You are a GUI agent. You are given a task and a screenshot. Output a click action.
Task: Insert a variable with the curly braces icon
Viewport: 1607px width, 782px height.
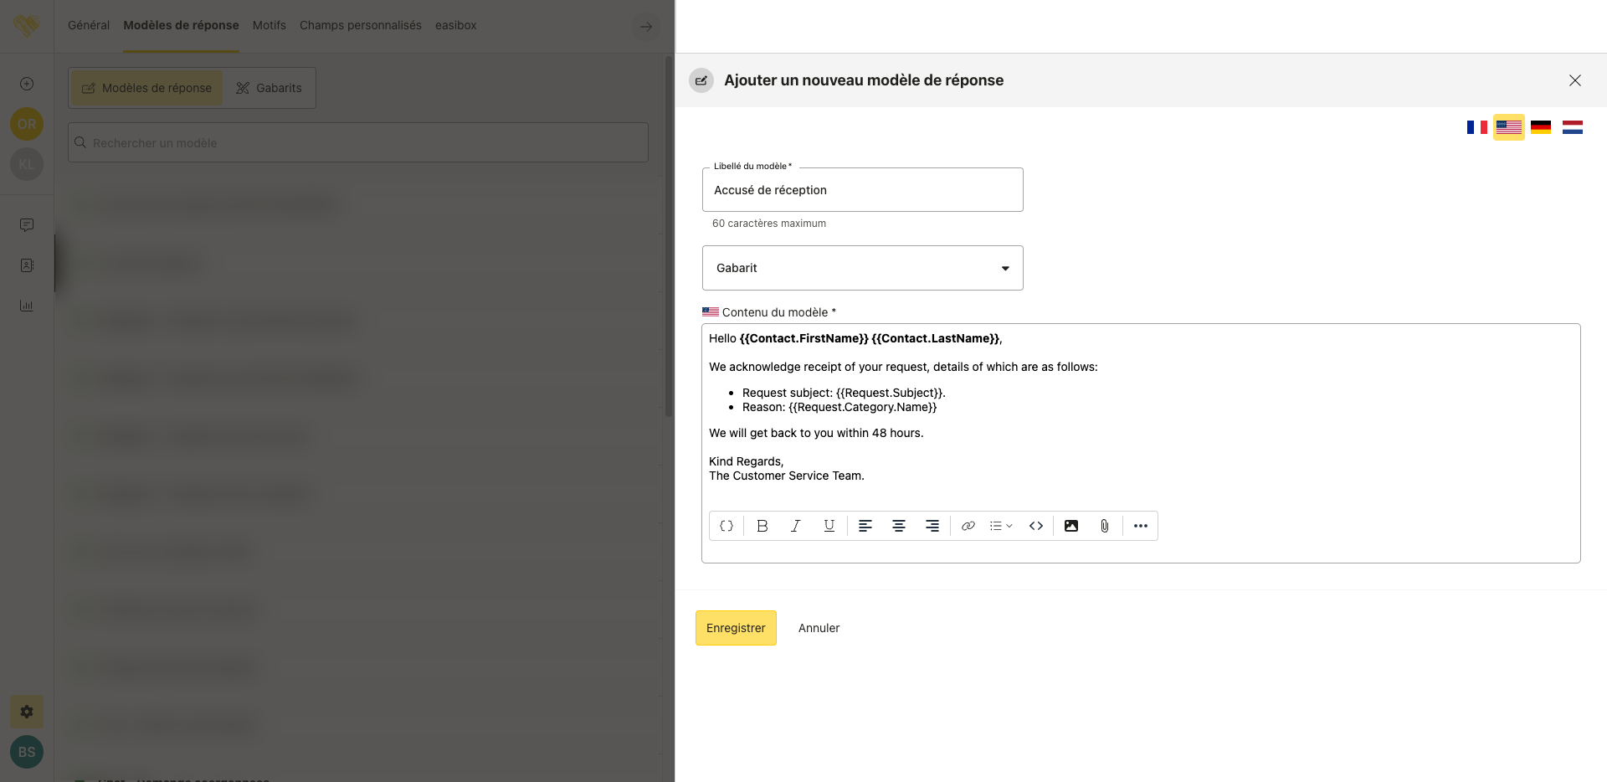[x=726, y=526]
